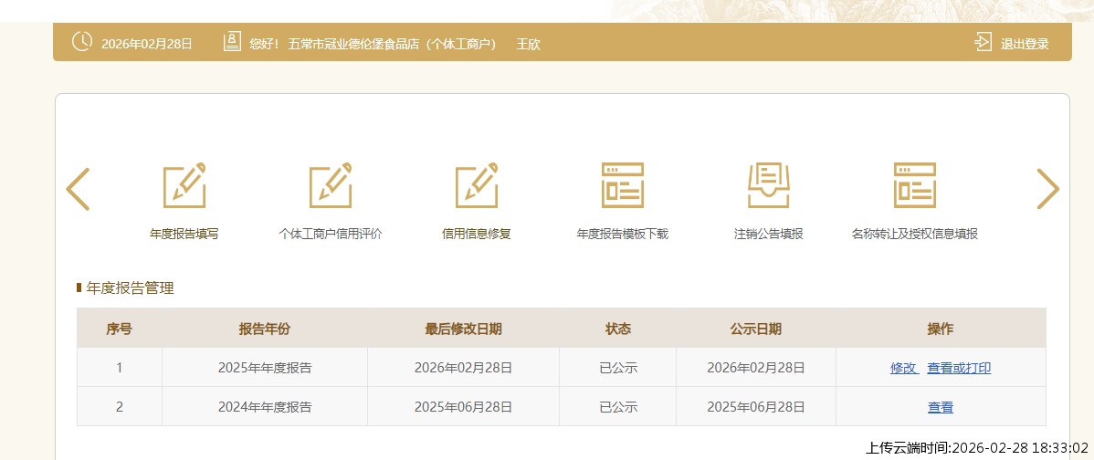Screen dimensions: 1094x460
Task: Click the user profile badge icon
Action: pos(232,42)
